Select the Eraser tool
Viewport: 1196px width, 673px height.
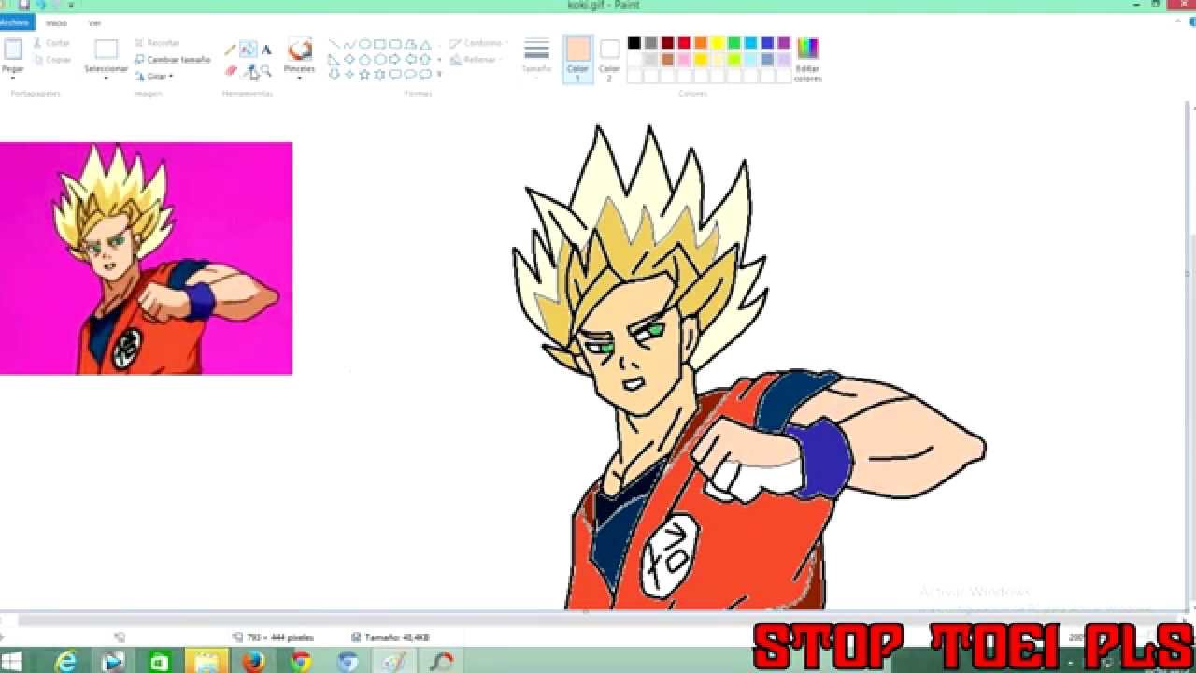pyautogui.click(x=231, y=70)
